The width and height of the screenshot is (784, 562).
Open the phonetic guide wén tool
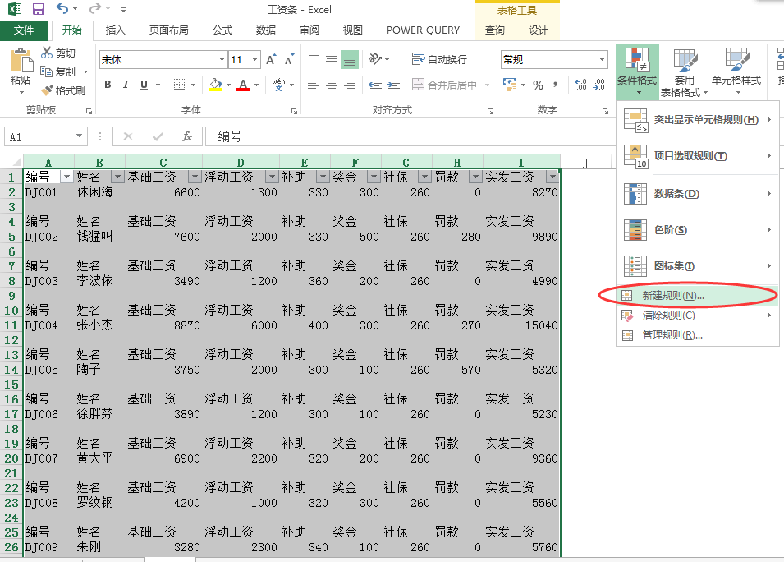pyautogui.click(x=278, y=85)
